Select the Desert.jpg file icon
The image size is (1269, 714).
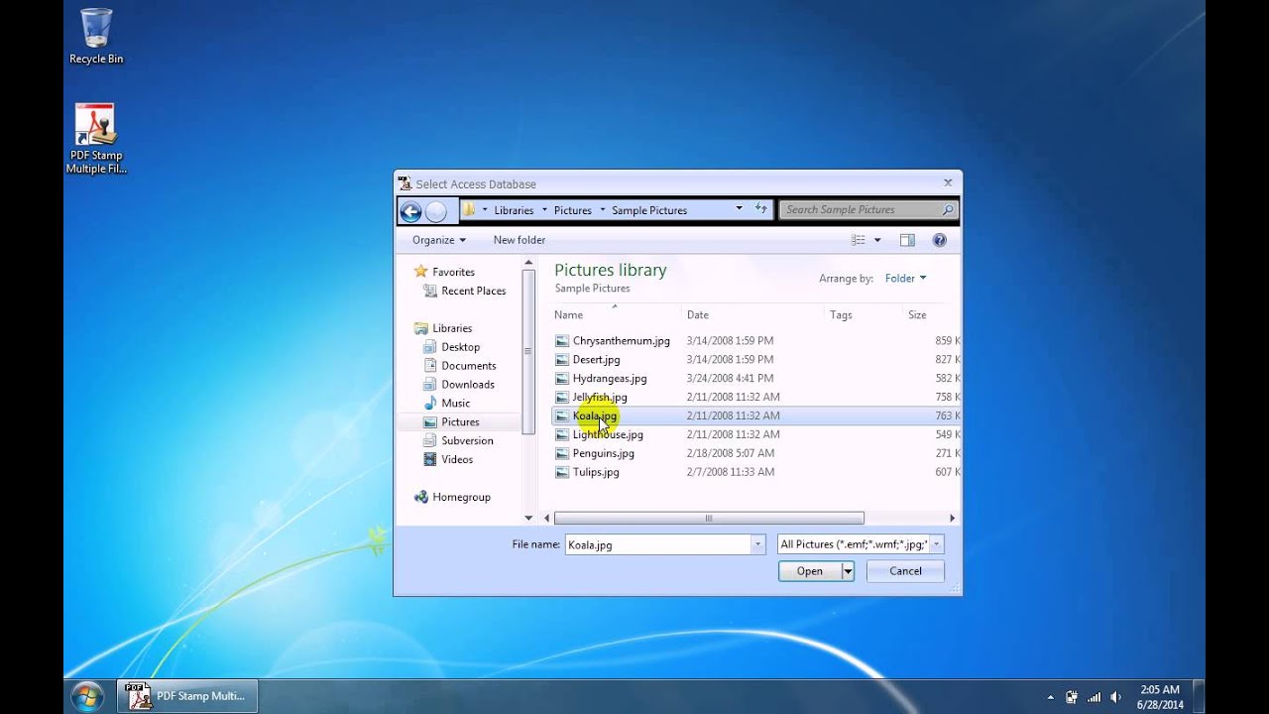562,360
